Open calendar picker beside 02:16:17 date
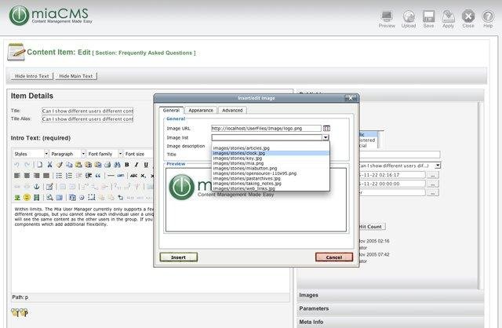This screenshot has height=328, width=502. pos(433,175)
